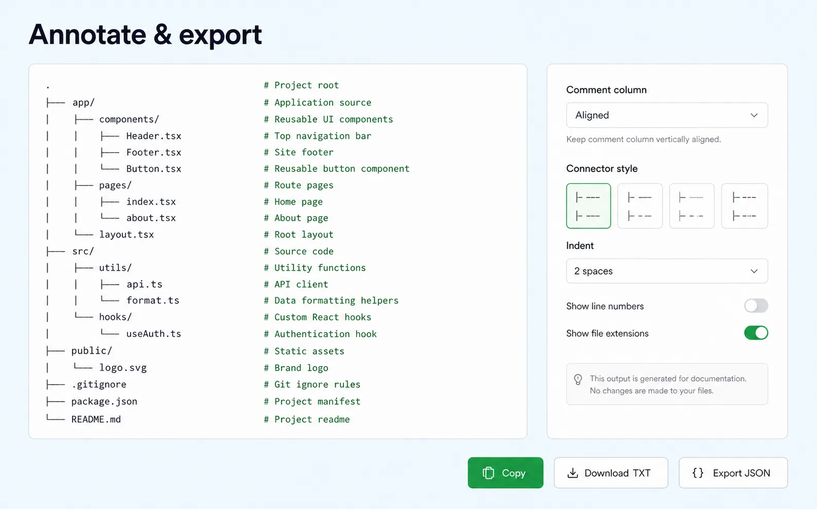The height and width of the screenshot is (509, 817).
Task: Copy the annotated tree output
Action: click(x=505, y=472)
